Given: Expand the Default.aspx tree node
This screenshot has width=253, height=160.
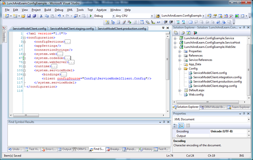Looking at the screenshot, I should (179, 90).
